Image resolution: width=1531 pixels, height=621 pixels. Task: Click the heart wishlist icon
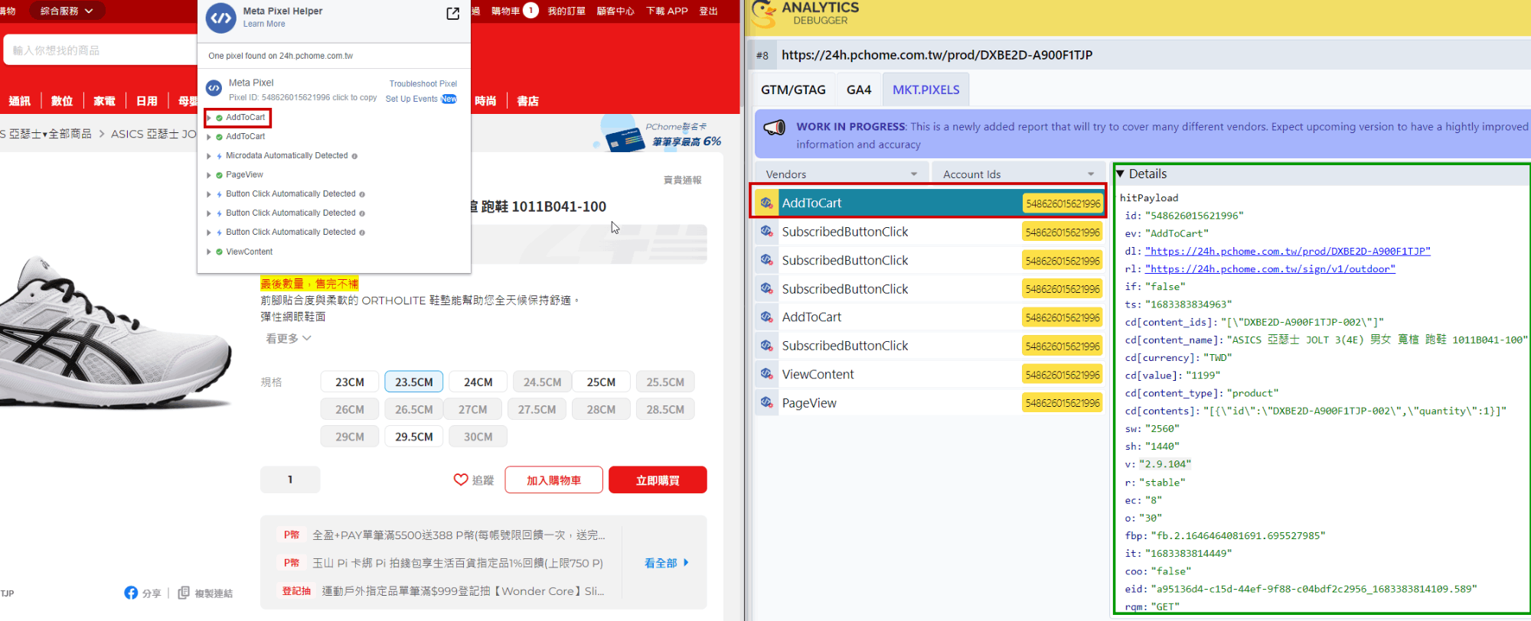(x=461, y=480)
